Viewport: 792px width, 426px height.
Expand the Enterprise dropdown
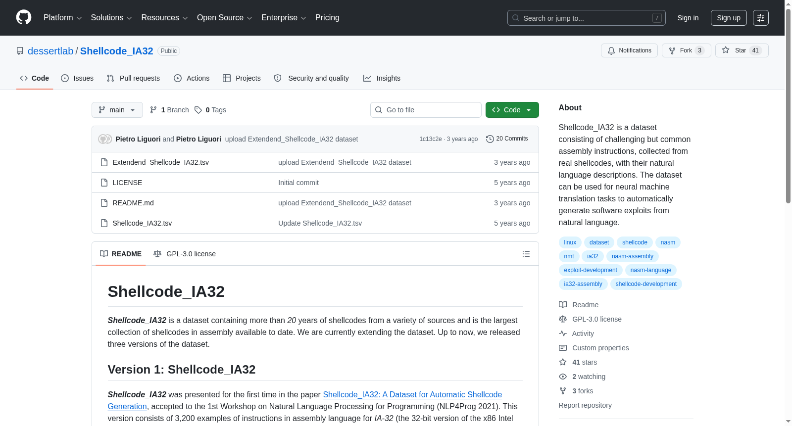pos(284,18)
